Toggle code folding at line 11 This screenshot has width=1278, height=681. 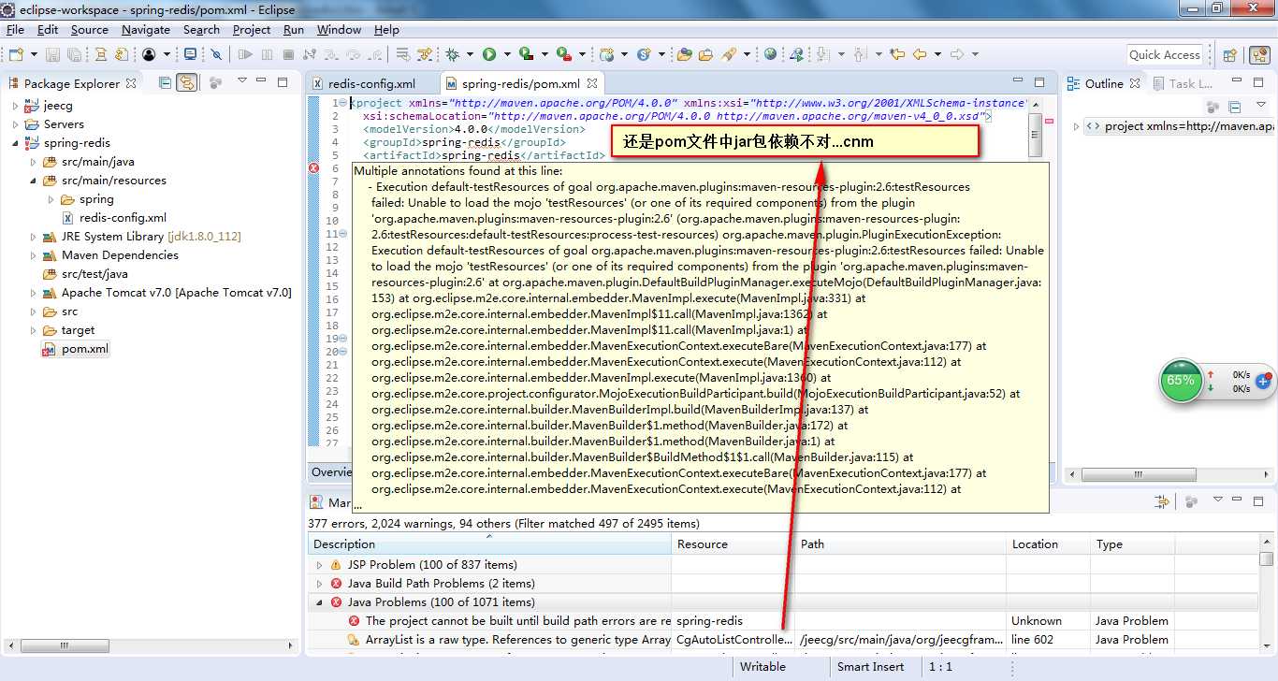343,234
